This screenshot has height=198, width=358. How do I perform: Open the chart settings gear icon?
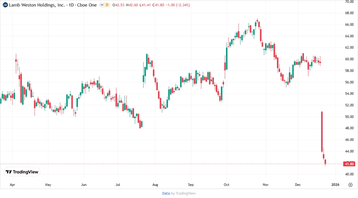350,185
